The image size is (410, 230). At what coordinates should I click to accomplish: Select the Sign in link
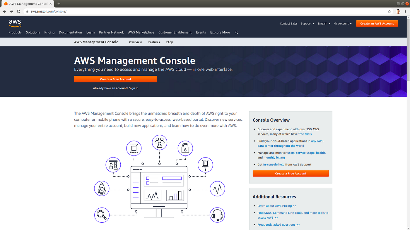click(x=134, y=88)
